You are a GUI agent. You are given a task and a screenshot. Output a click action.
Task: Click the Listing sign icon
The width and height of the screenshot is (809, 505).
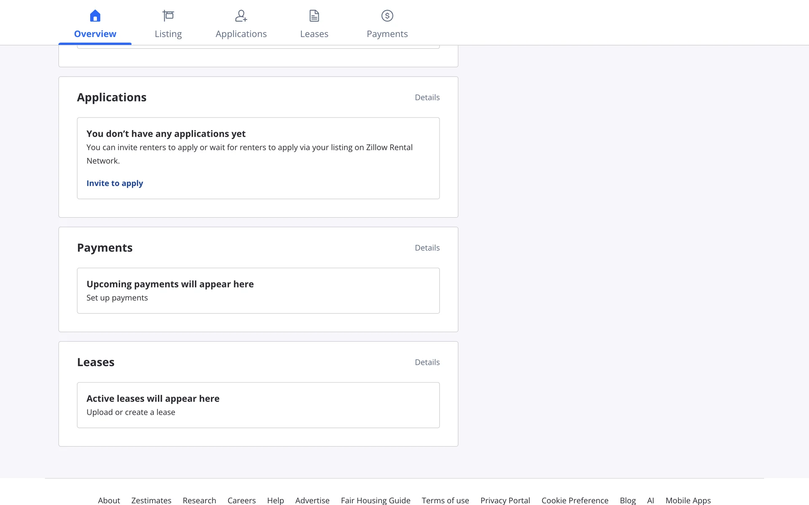[168, 16]
